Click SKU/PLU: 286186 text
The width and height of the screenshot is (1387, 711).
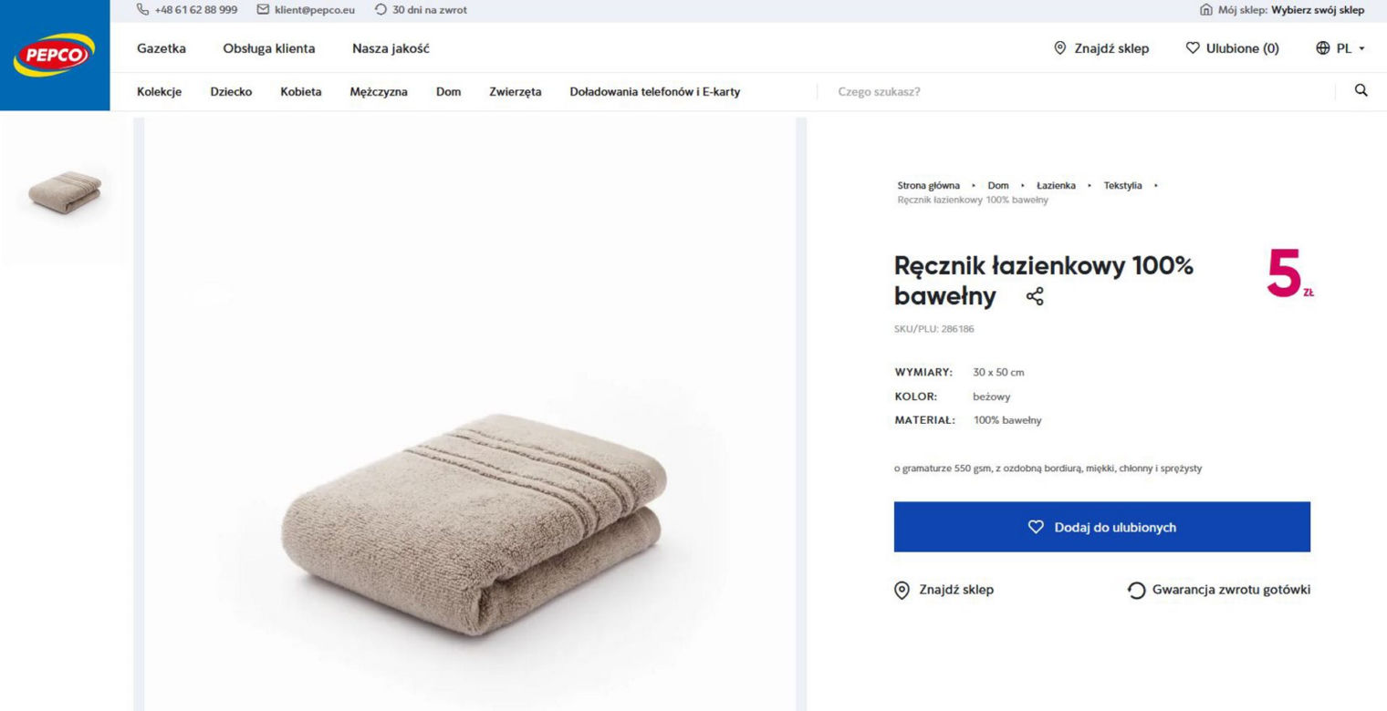click(933, 329)
